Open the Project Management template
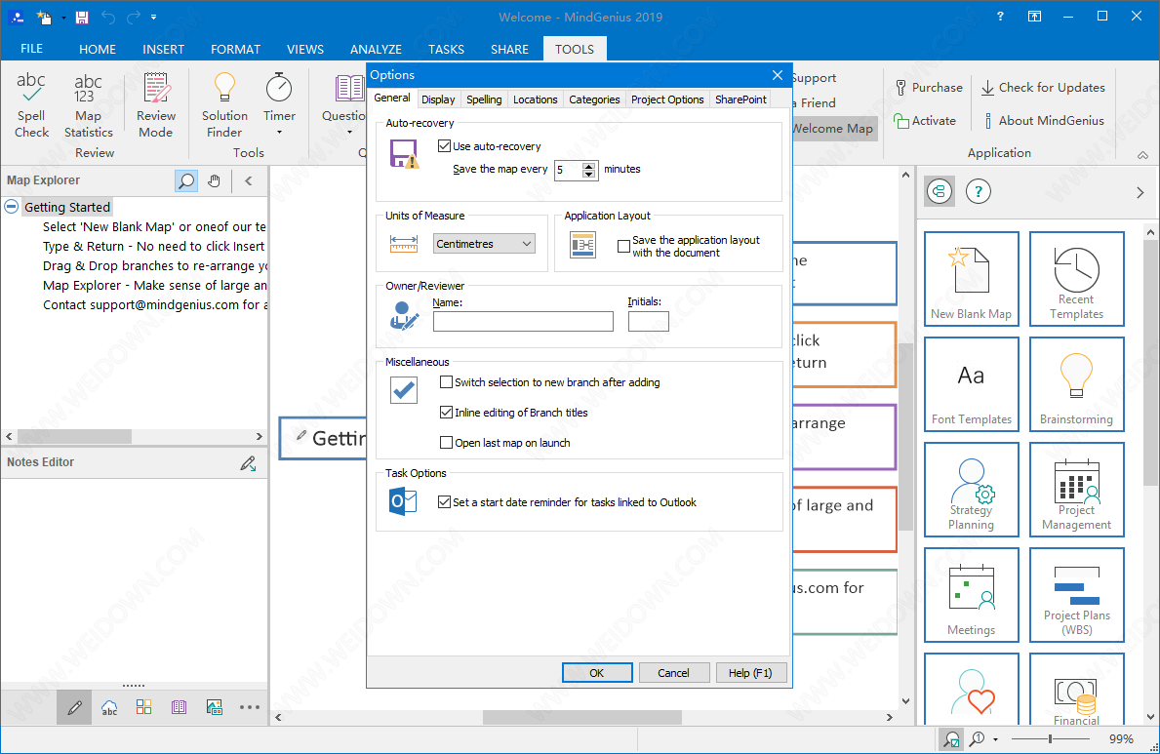The width and height of the screenshot is (1160, 754). [x=1076, y=489]
